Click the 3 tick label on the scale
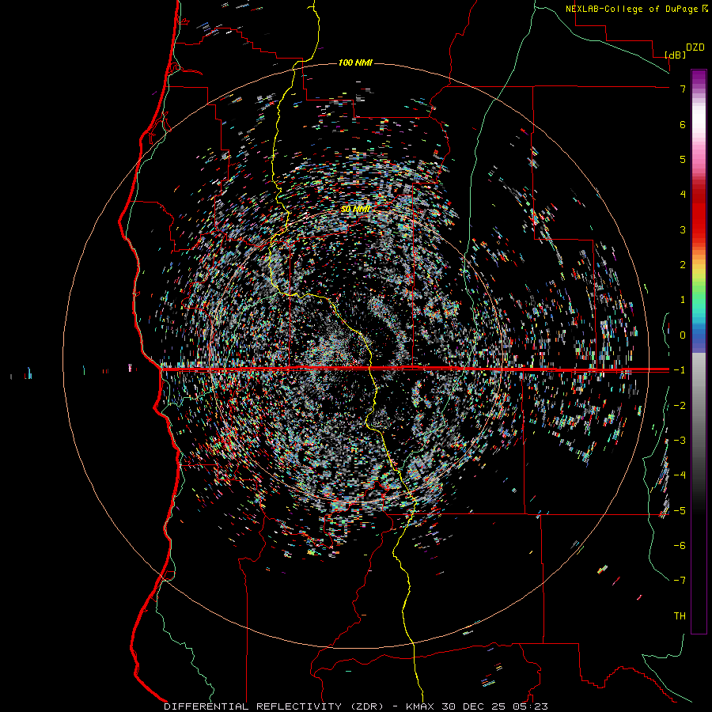Screen dimensions: 712x712 (683, 229)
